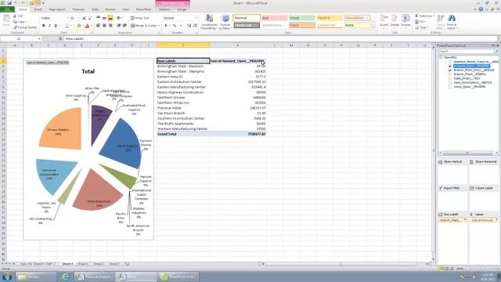Click the Cut icon in Clipboard group
The image size is (501, 282).
coord(16,16)
